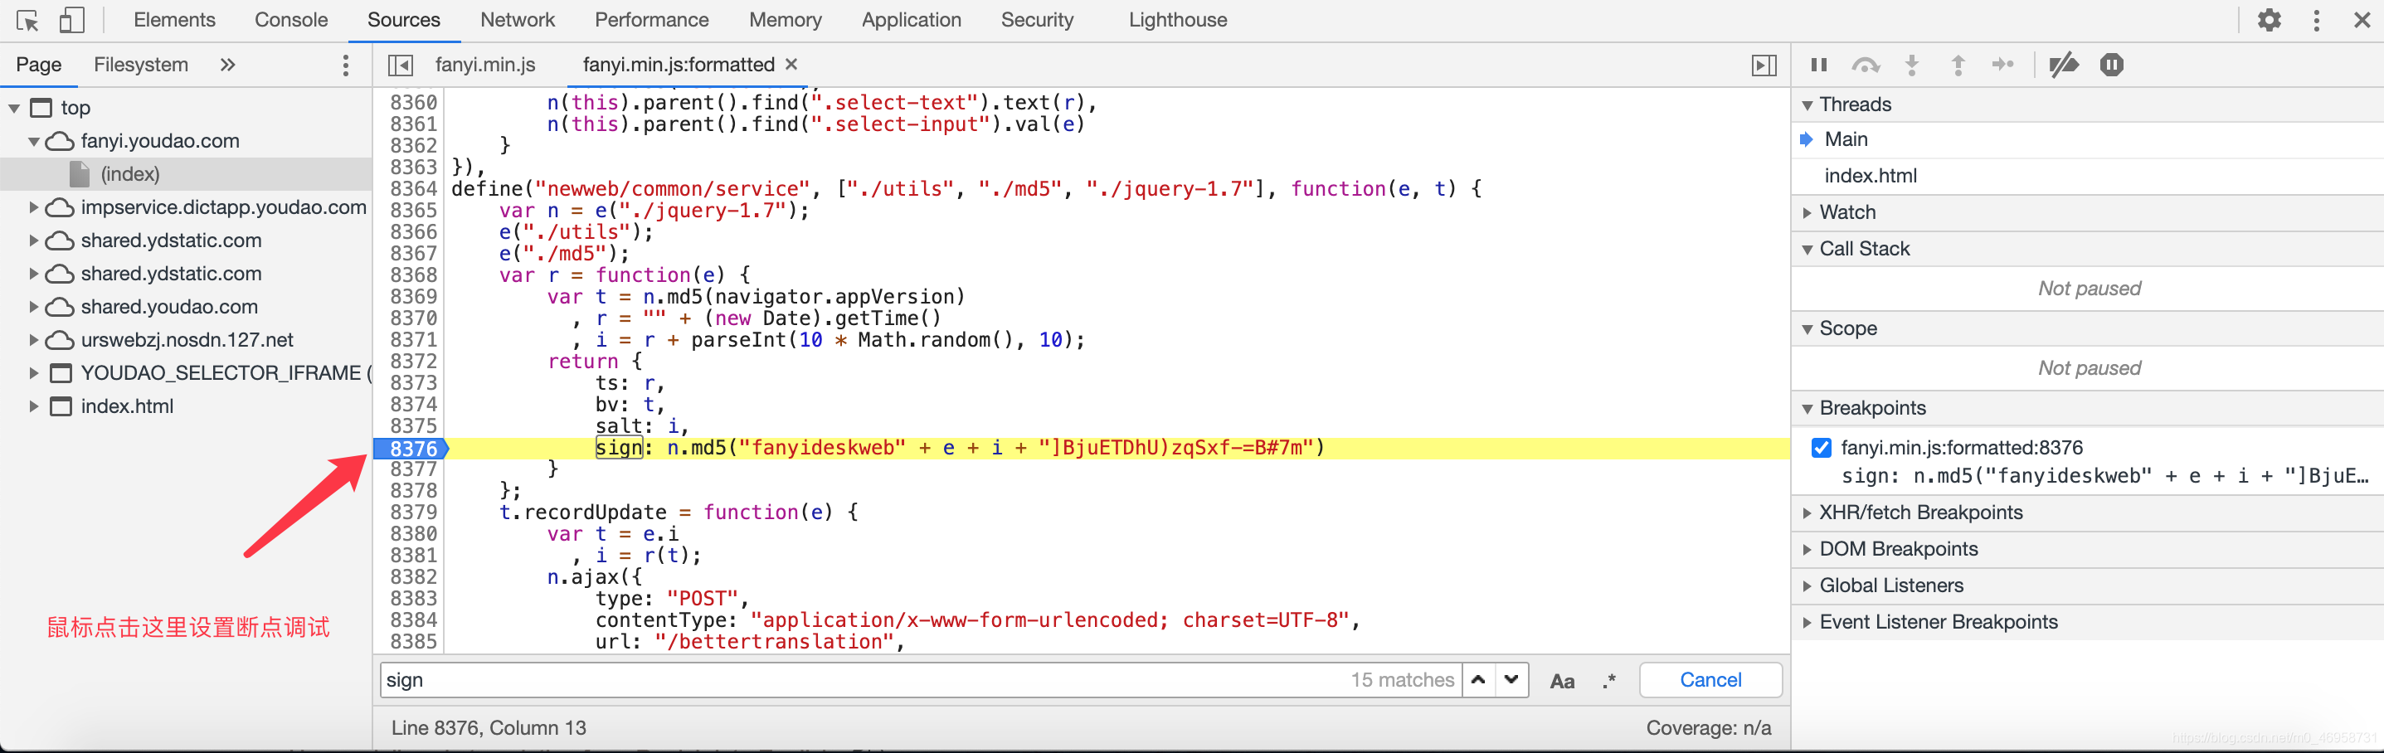Expand DOM Breakpoints section
Viewport: 2384px width, 753px height.
pyautogui.click(x=1807, y=550)
